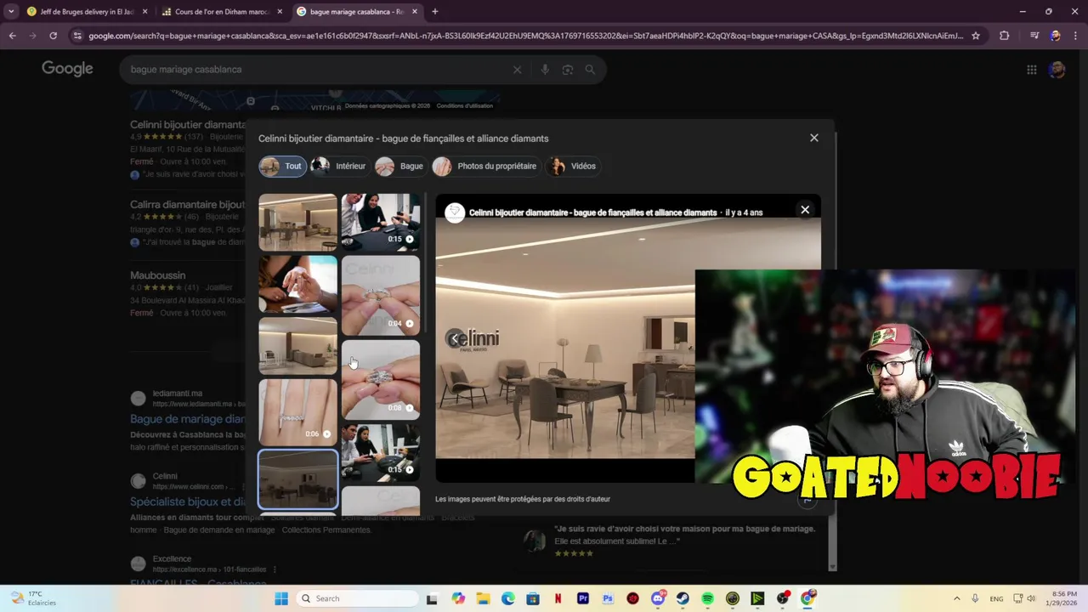Viewport: 1088px width, 612px height.
Task: Play the 0:04 ring video
Action: tap(380, 295)
